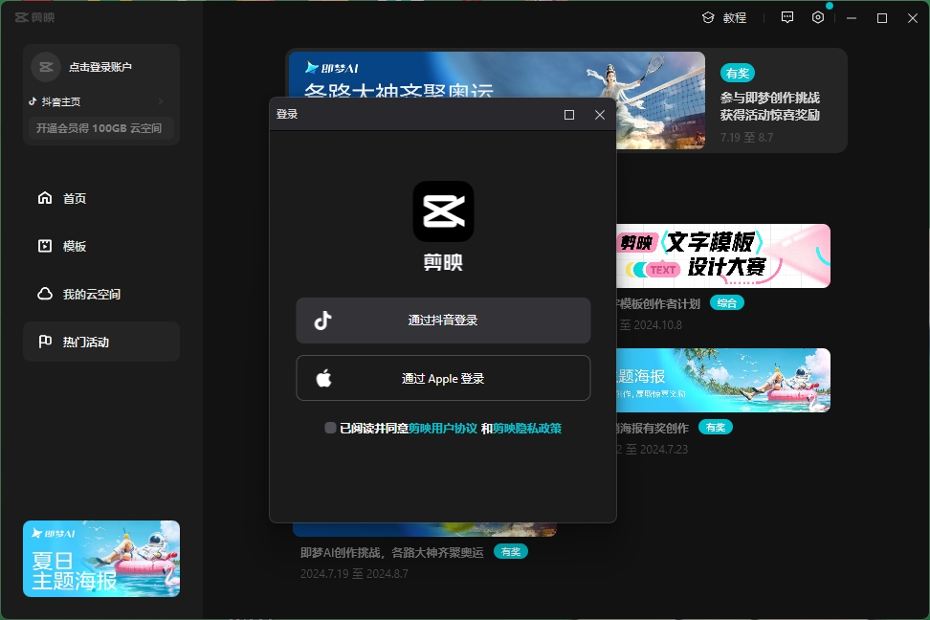Image resolution: width=930 pixels, height=620 pixels.
Task: Go to 首页 in sidebar
Action: click(101, 198)
